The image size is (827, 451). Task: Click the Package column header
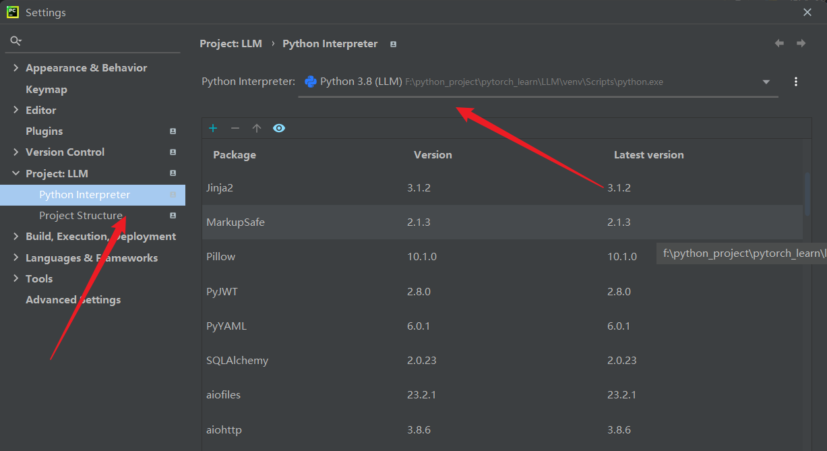tap(235, 155)
